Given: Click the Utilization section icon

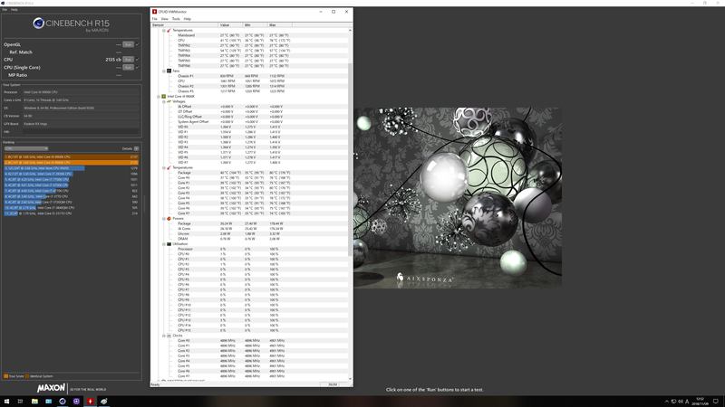Looking at the screenshot, I should tap(169, 244).
